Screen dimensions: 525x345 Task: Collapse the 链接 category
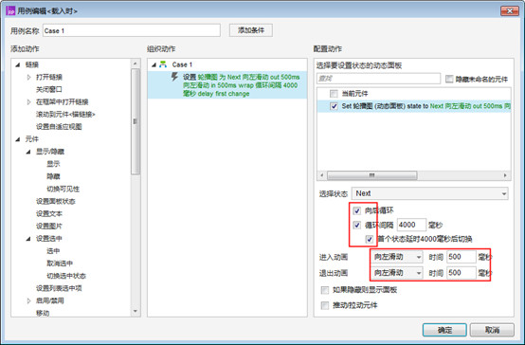[x=18, y=64]
